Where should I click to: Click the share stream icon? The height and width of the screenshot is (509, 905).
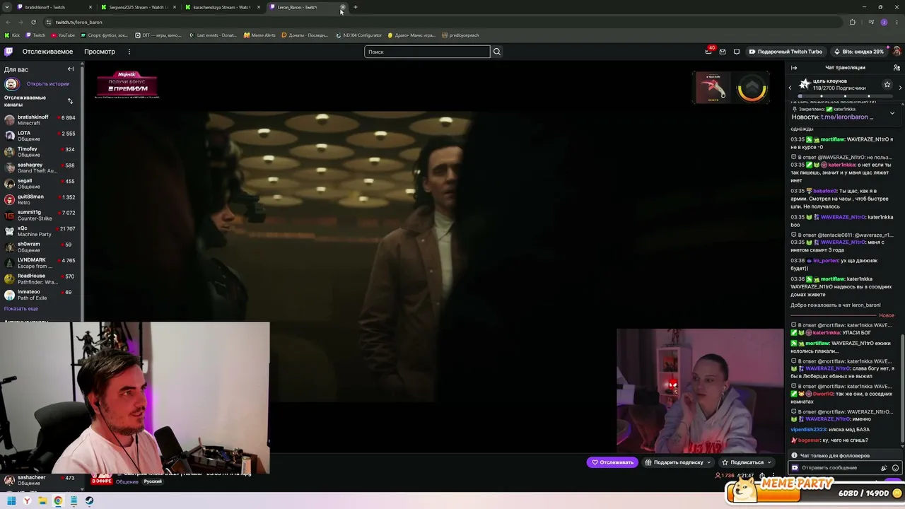tap(762, 476)
